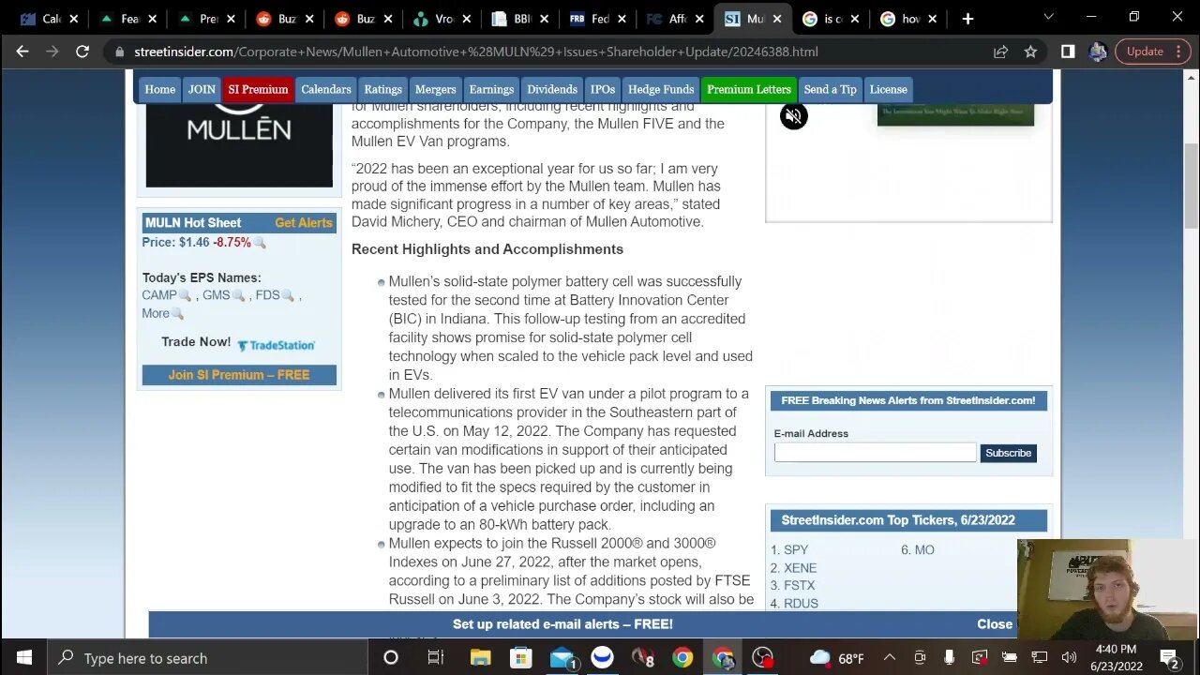The width and height of the screenshot is (1200, 675).
Task: Click Set up related e-mail alerts banner
Action: point(562,624)
